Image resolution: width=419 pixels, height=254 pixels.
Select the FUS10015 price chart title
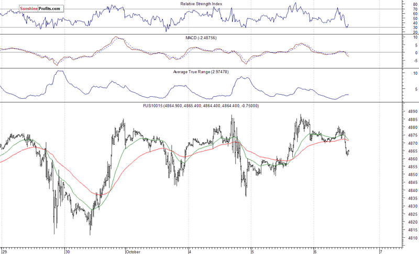201,106
